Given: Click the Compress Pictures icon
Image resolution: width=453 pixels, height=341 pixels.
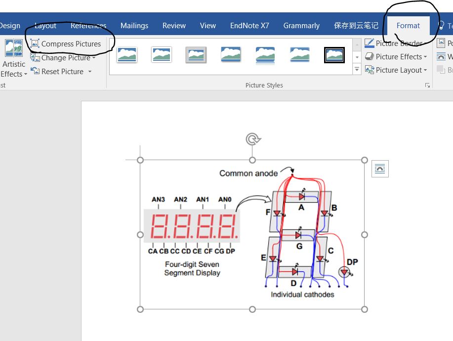Looking at the screenshot, I should pyautogui.click(x=35, y=44).
